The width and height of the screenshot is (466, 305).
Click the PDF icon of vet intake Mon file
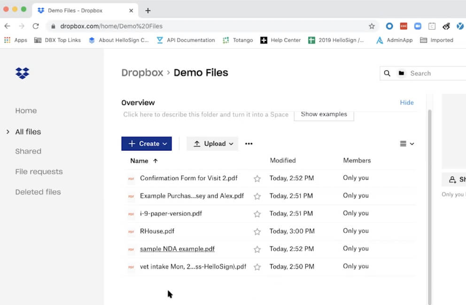click(x=131, y=267)
